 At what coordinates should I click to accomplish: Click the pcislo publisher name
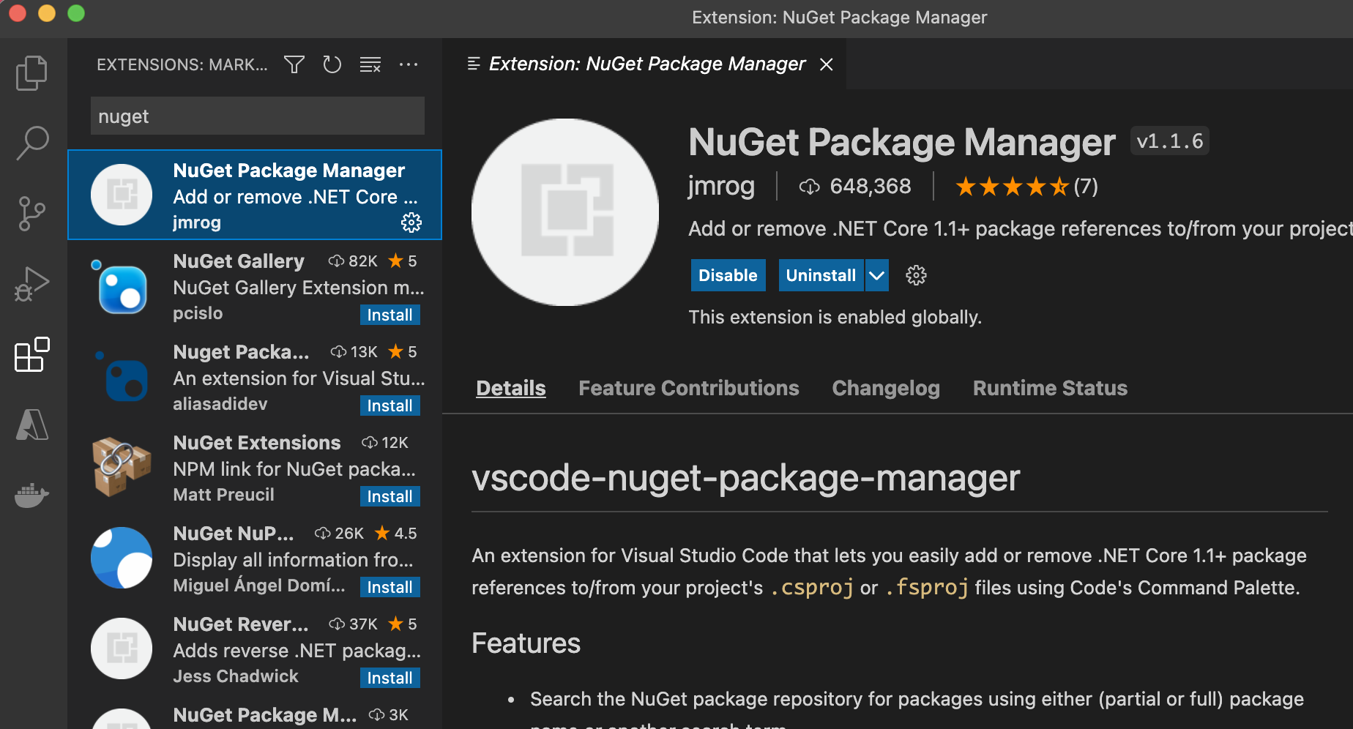198,313
